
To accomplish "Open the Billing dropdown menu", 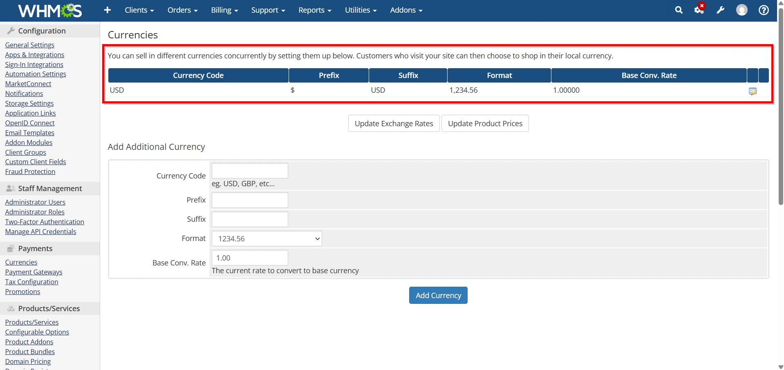I will 224,10.
